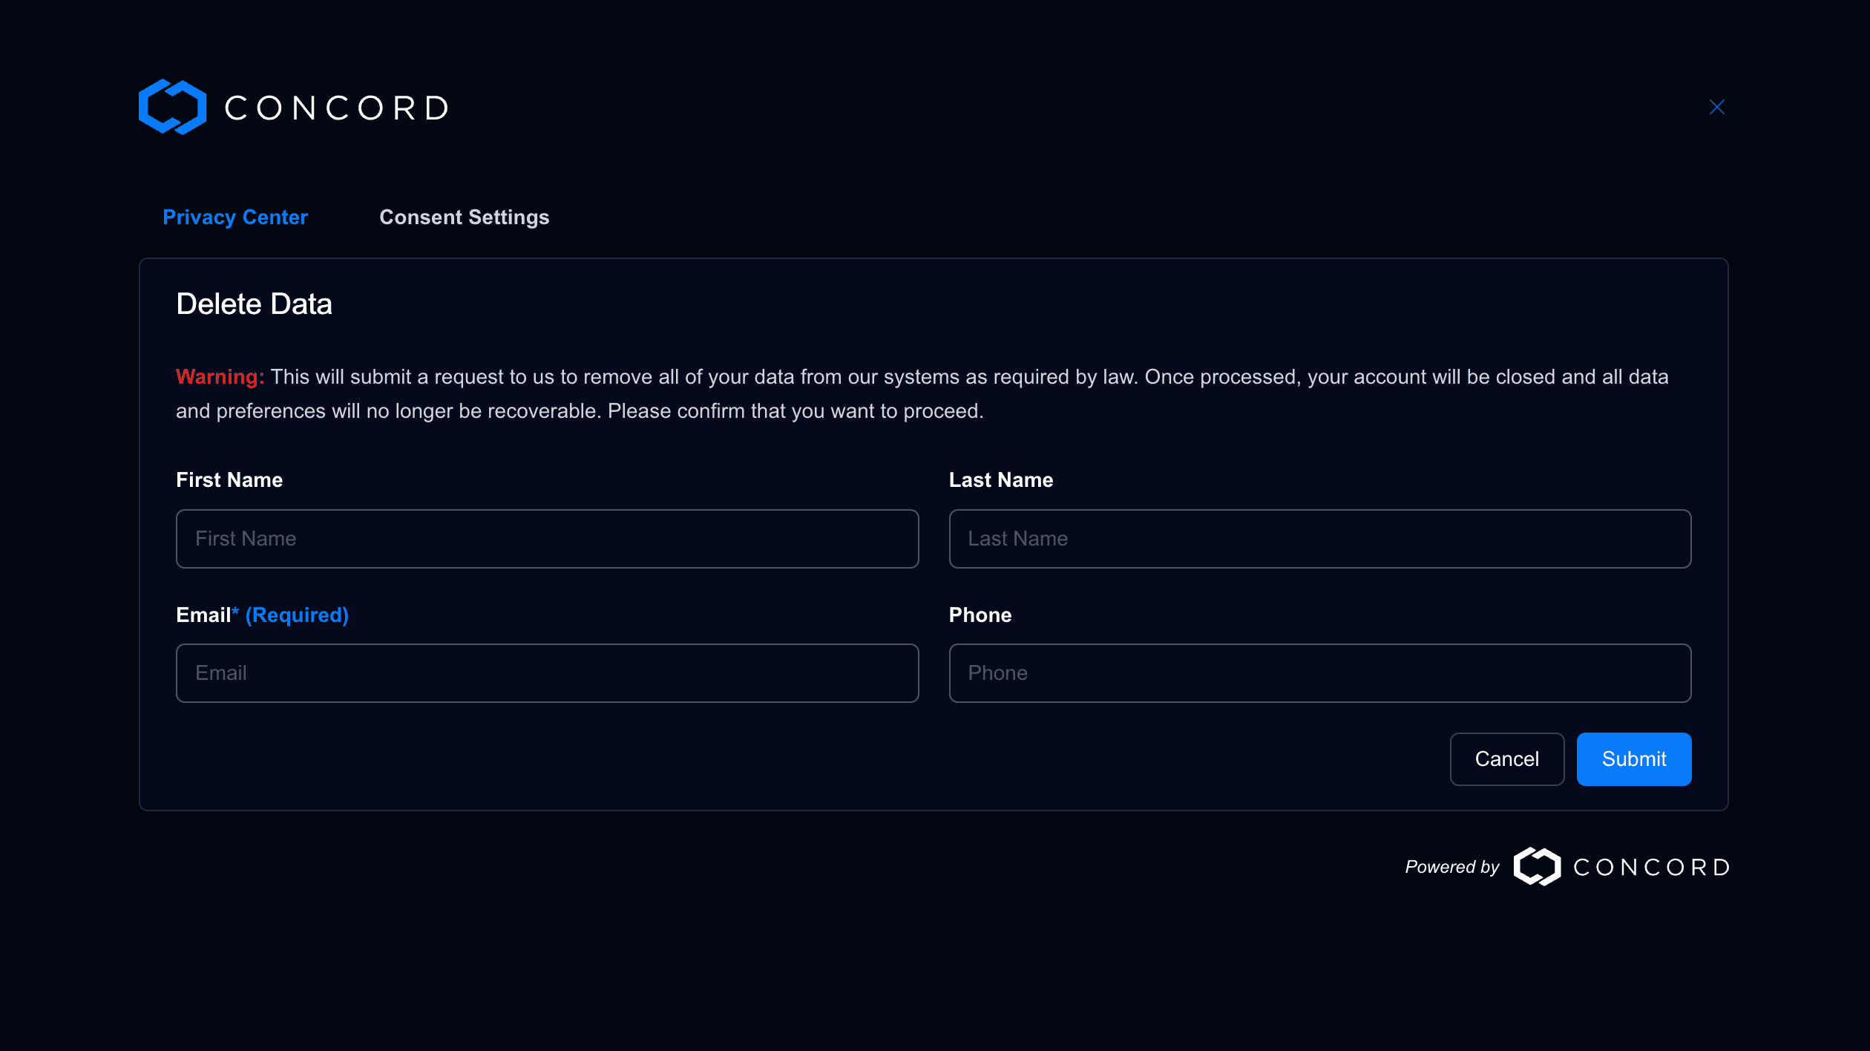Click the First Name field label
This screenshot has width=1870, height=1051.
(x=229, y=479)
